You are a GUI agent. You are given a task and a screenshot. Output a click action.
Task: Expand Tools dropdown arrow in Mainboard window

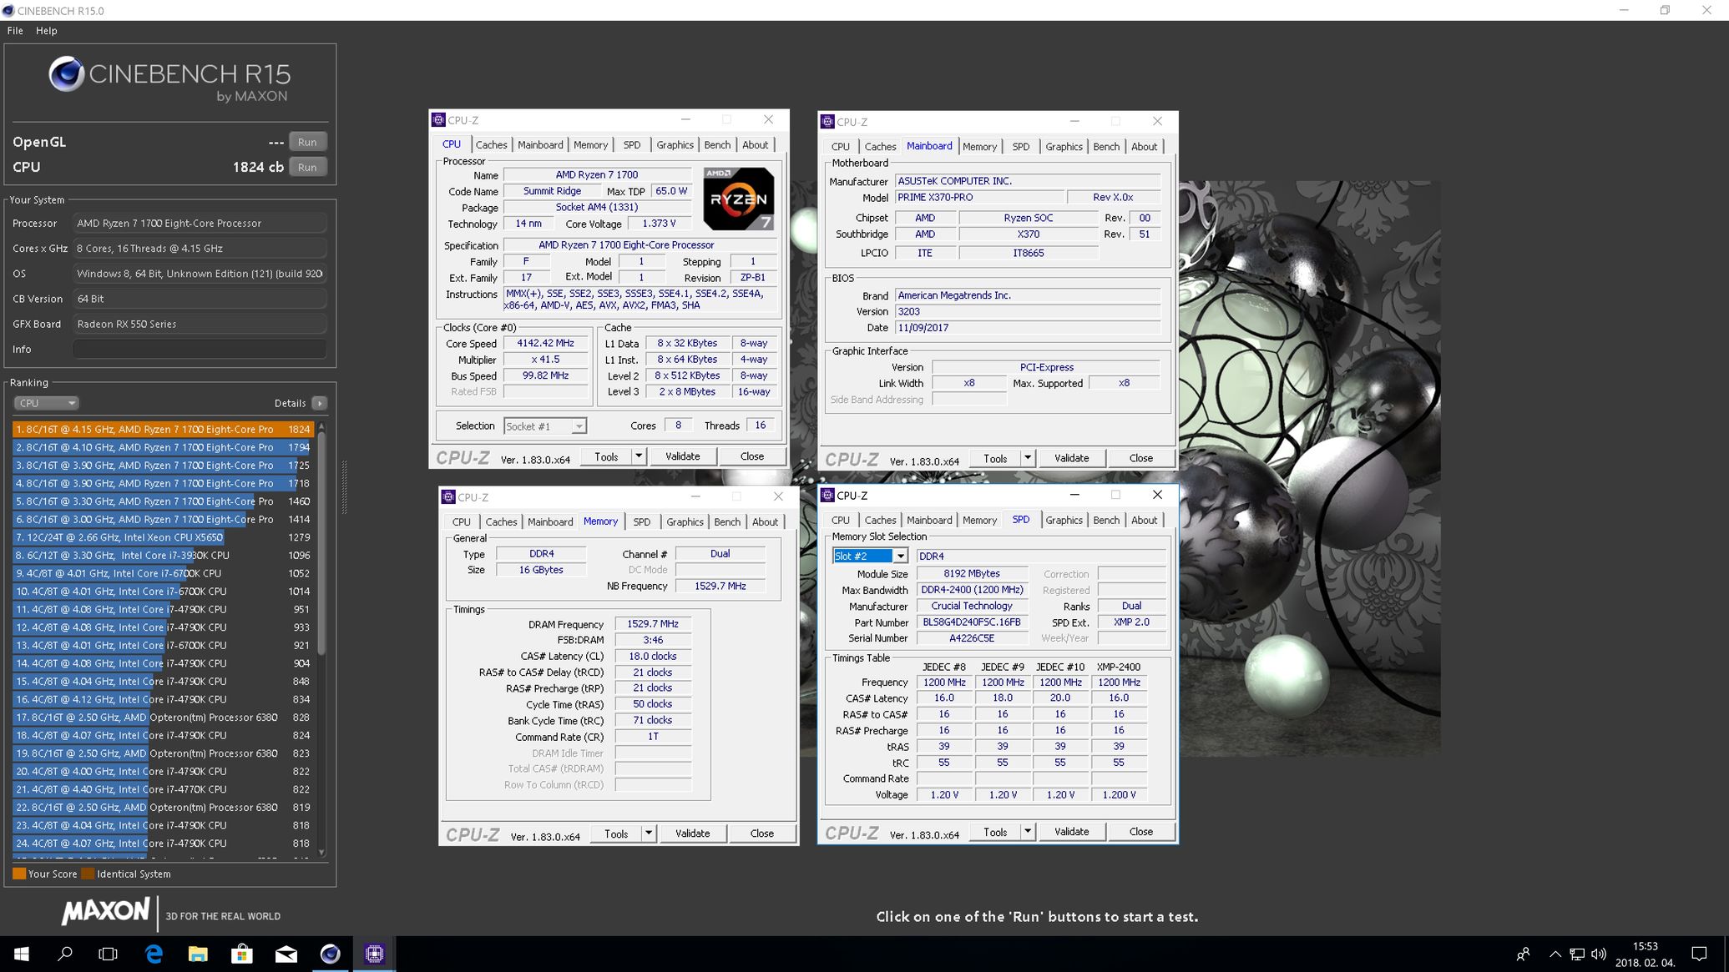coord(1028,458)
